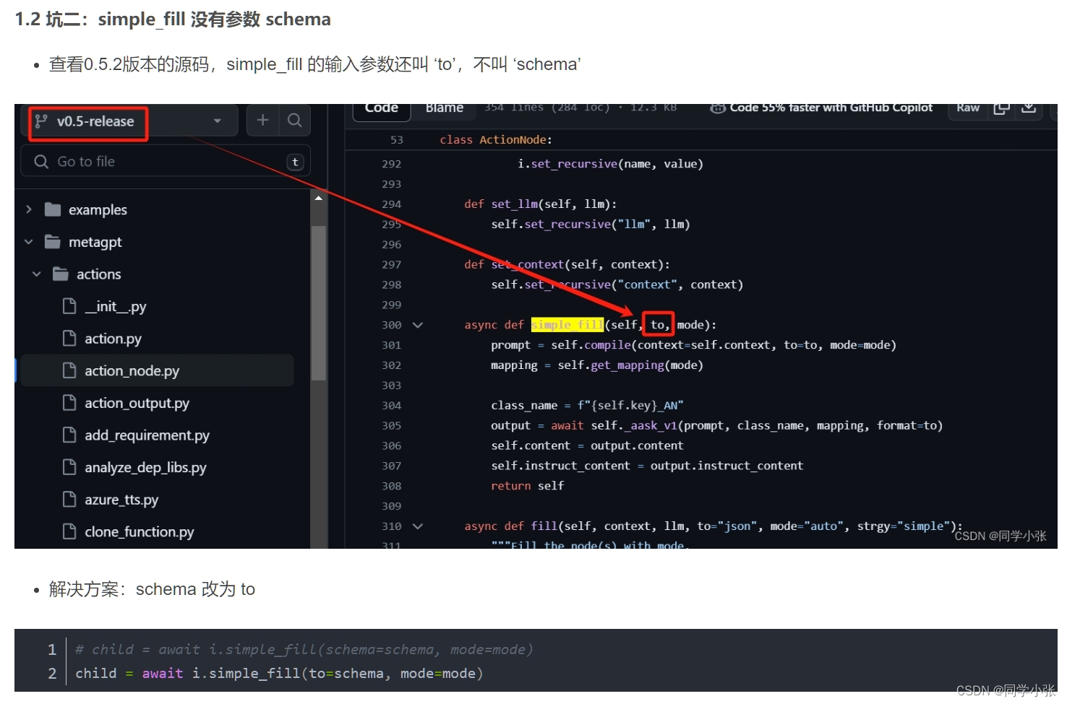Collapse the actions folder chevron
Image resolution: width=1067 pixels, height=704 pixels.
coord(37,274)
